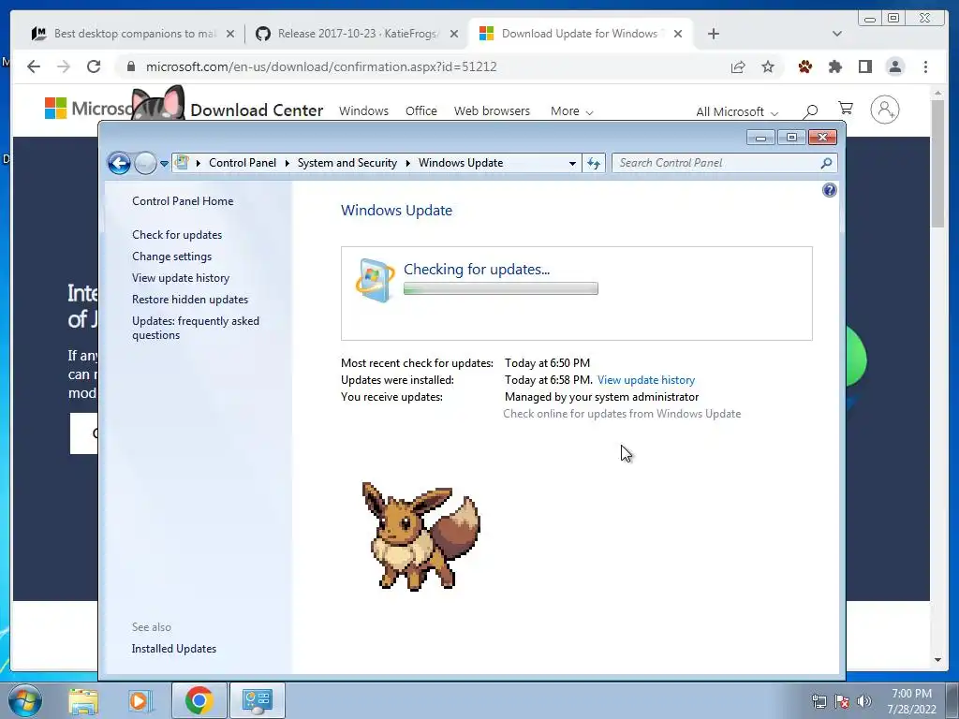This screenshot has height=719, width=959.
Task: Click Microsoft sign-in account icon
Action: coord(884,110)
